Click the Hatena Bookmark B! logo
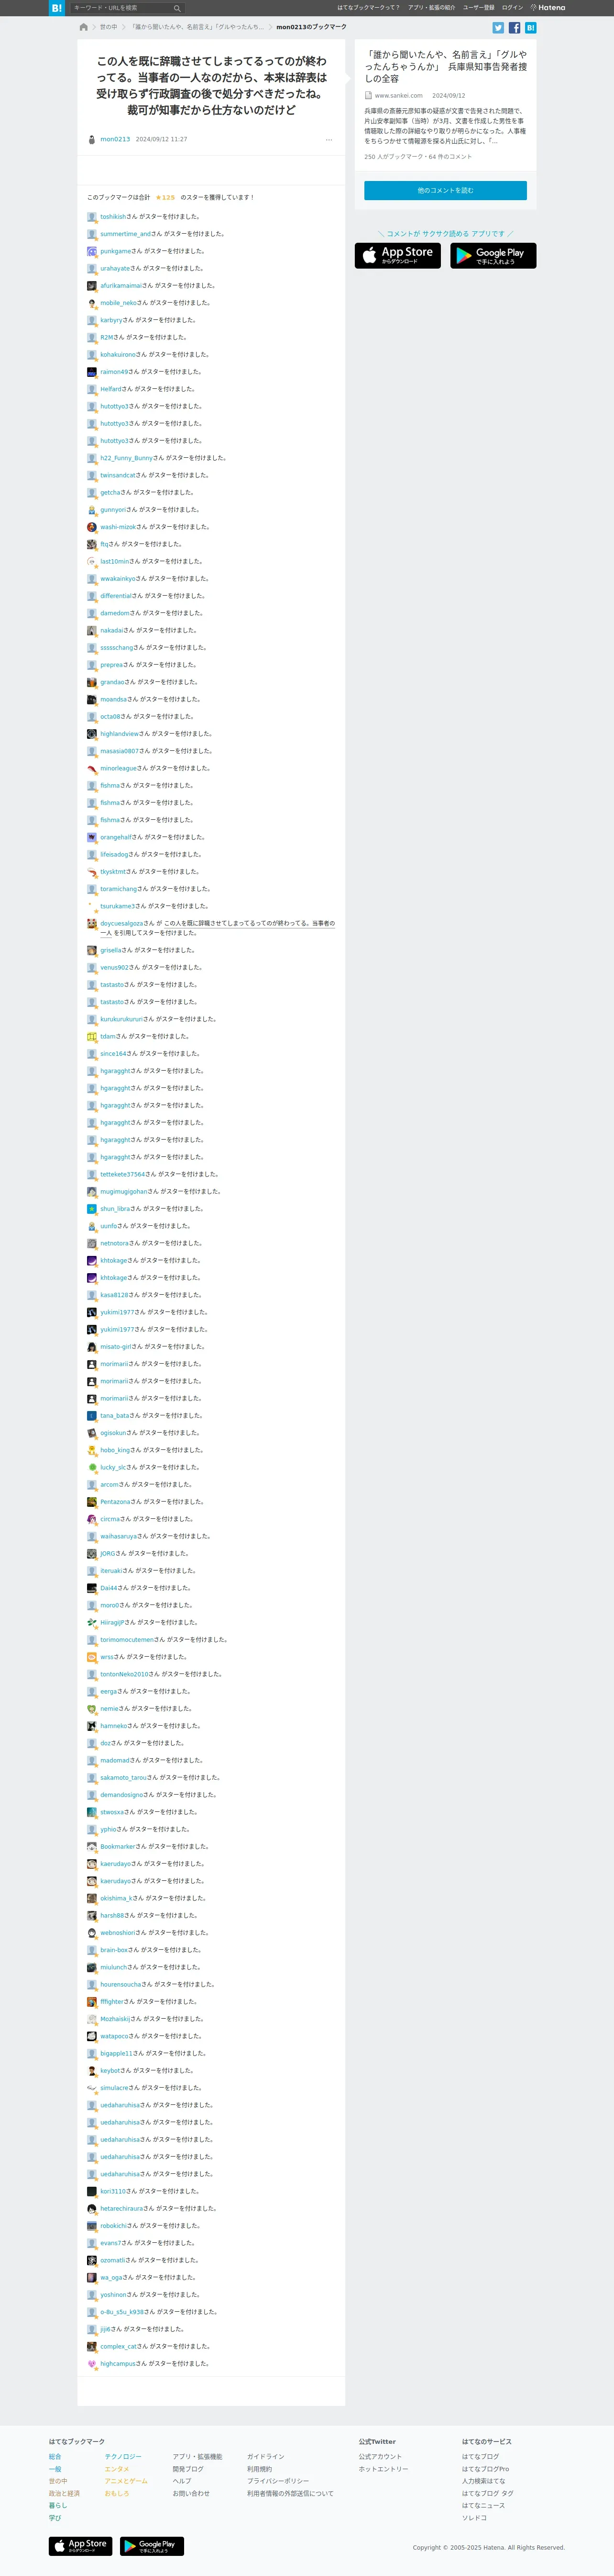 [57, 7]
